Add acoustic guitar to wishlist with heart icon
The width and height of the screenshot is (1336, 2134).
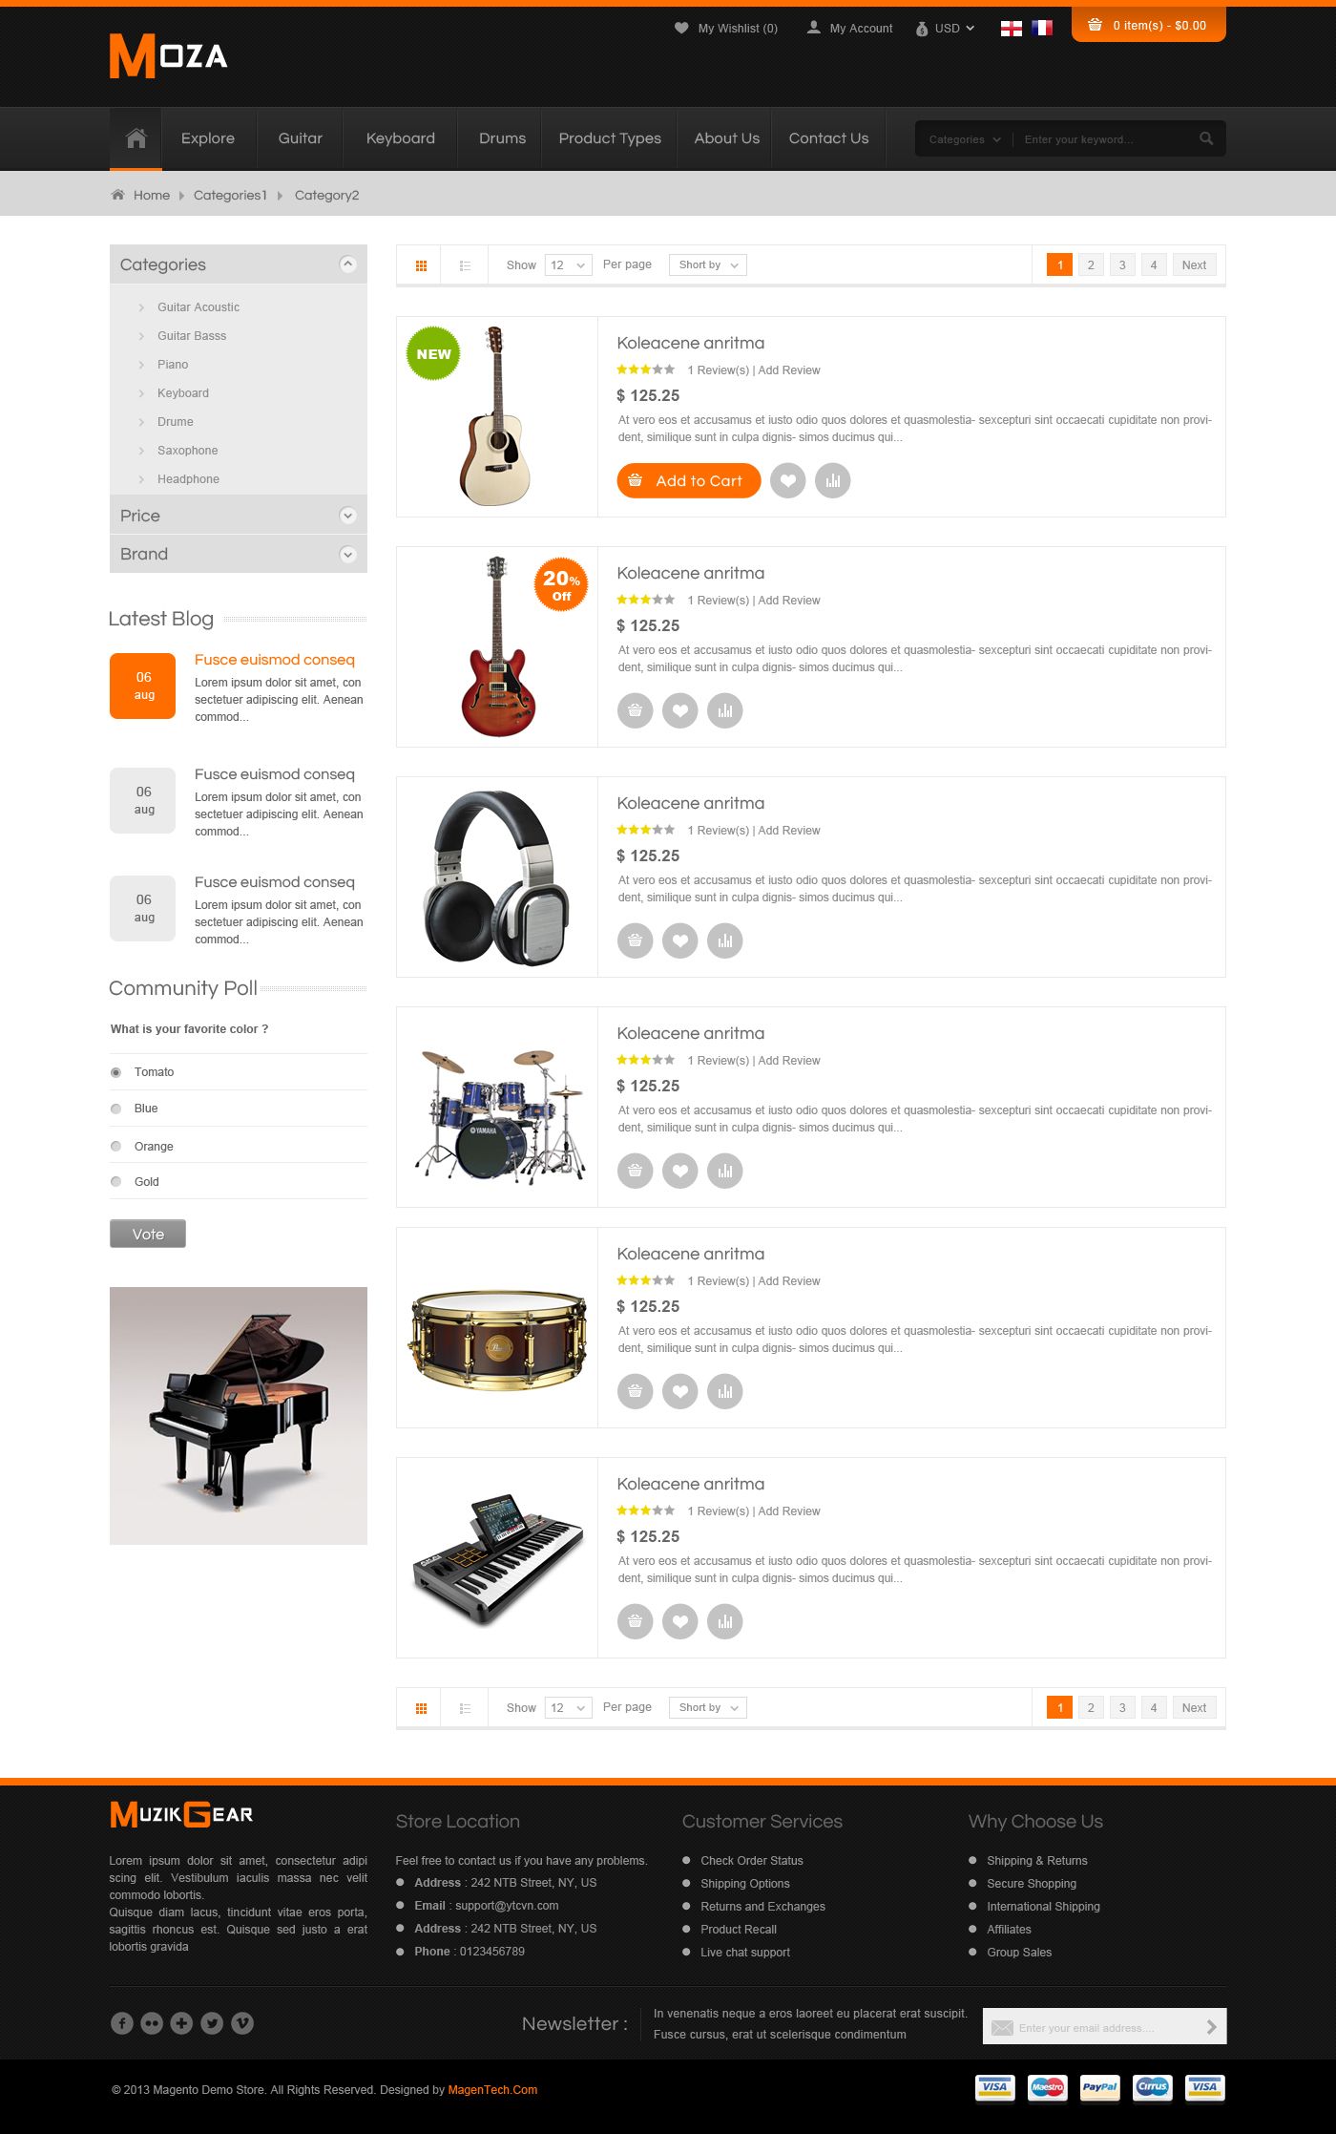(787, 480)
